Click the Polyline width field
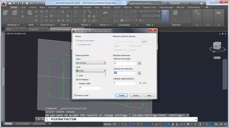The width and height of the screenshot is (229, 128). 90,88
